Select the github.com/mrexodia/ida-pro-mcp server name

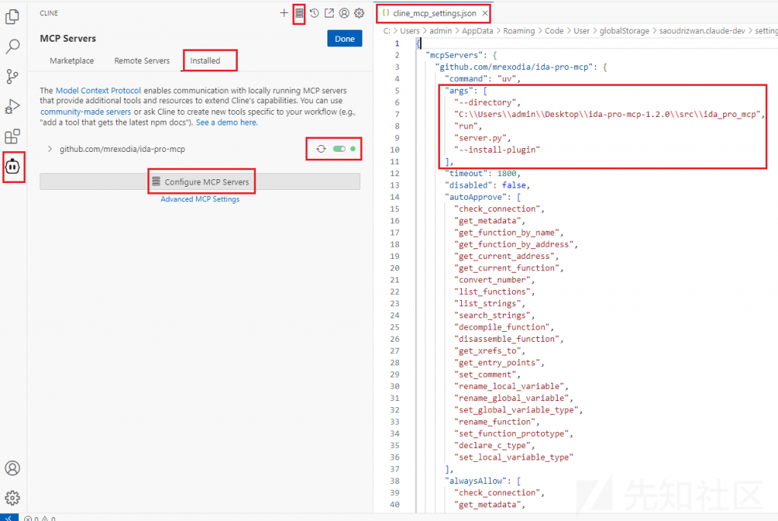tap(122, 149)
